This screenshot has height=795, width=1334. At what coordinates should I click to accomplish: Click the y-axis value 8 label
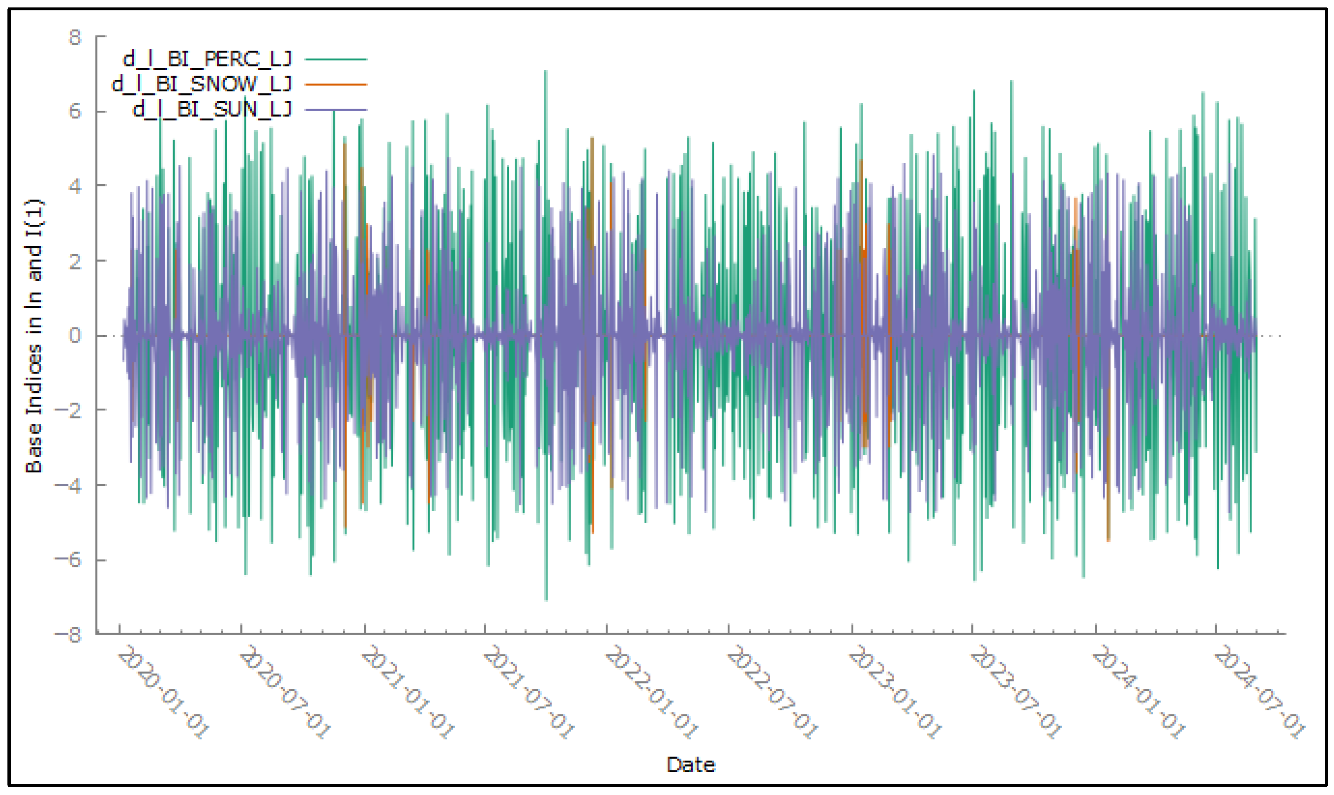pyautogui.click(x=74, y=38)
